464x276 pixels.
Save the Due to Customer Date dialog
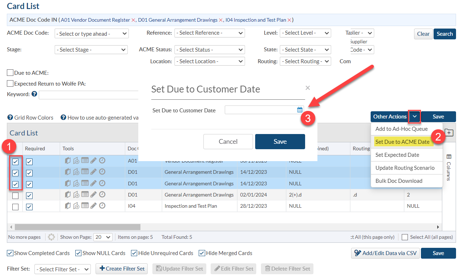pos(280,142)
